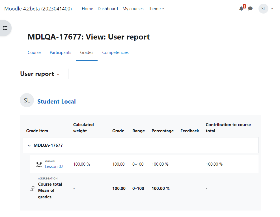Click the Calculated weight column header

pyautogui.click(x=83, y=128)
